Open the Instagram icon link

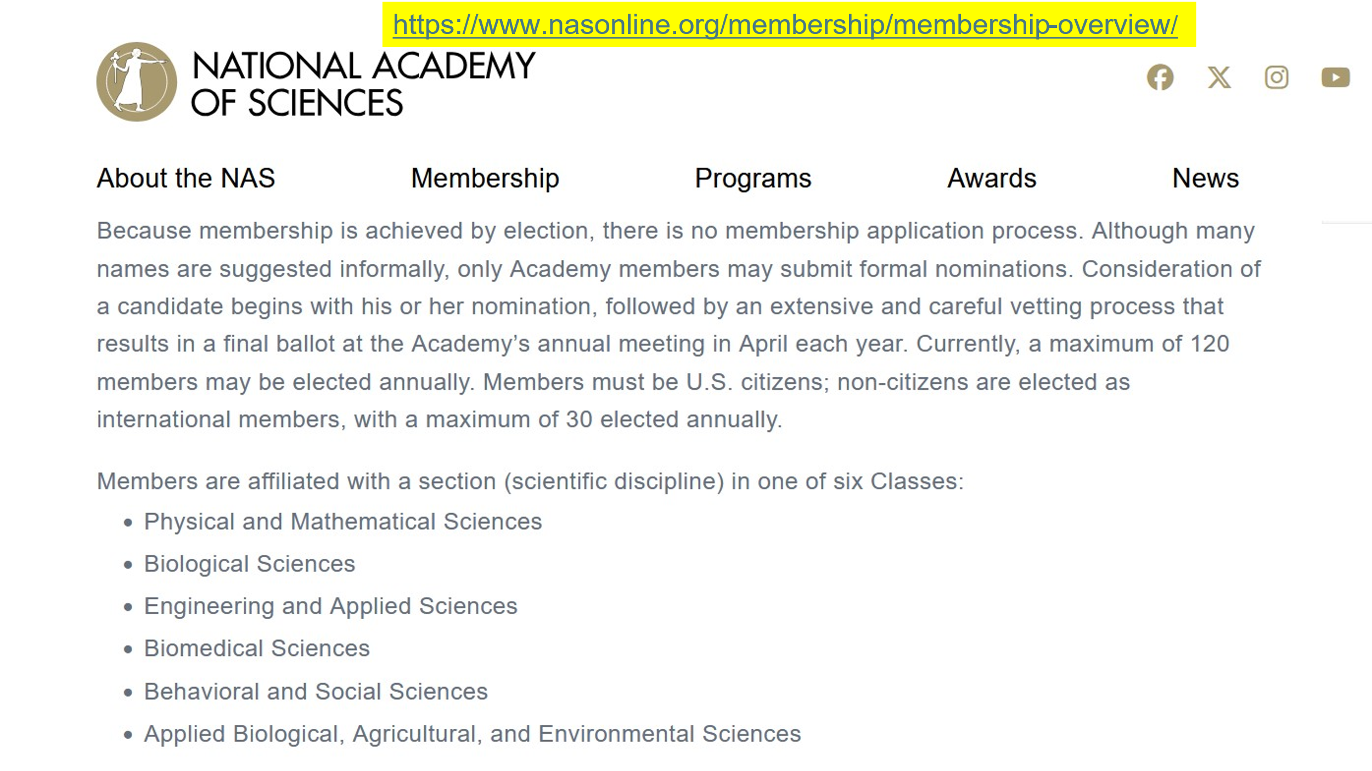tap(1277, 77)
